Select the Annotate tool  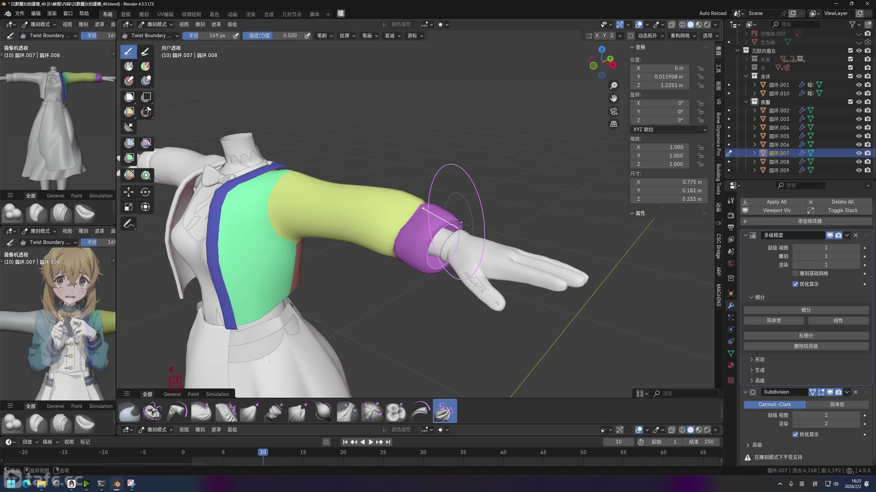tap(129, 224)
